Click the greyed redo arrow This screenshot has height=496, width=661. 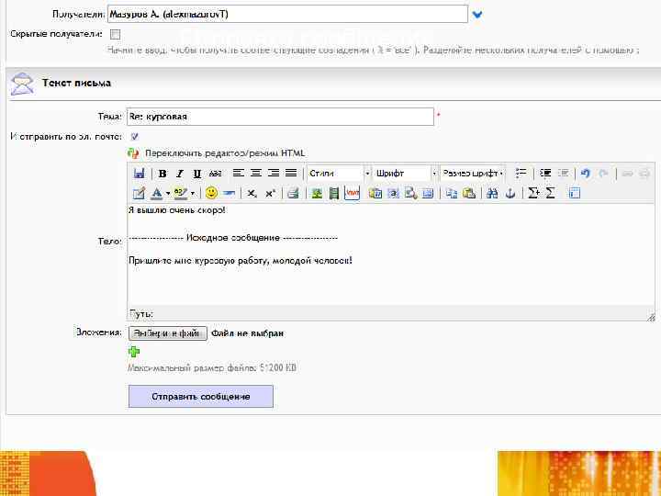pos(603,173)
